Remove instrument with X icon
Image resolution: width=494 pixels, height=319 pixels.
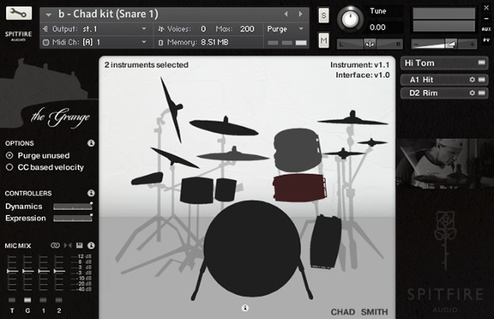pyautogui.click(x=486, y=8)
